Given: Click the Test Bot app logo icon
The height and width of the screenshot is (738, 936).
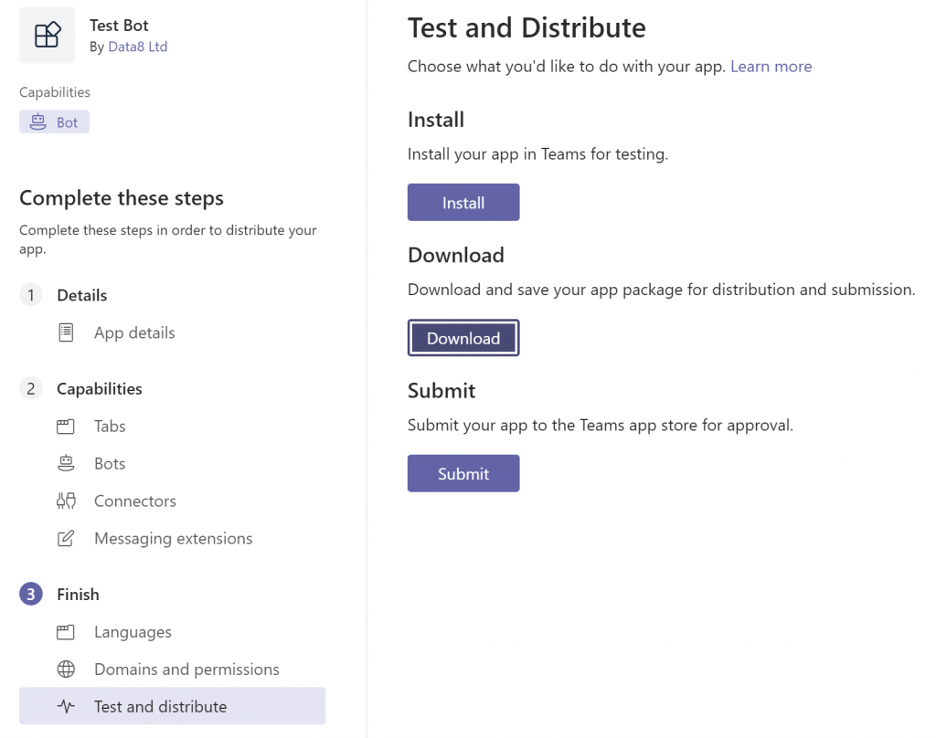Looking at the screenshot, I should (x=48, y=36).
